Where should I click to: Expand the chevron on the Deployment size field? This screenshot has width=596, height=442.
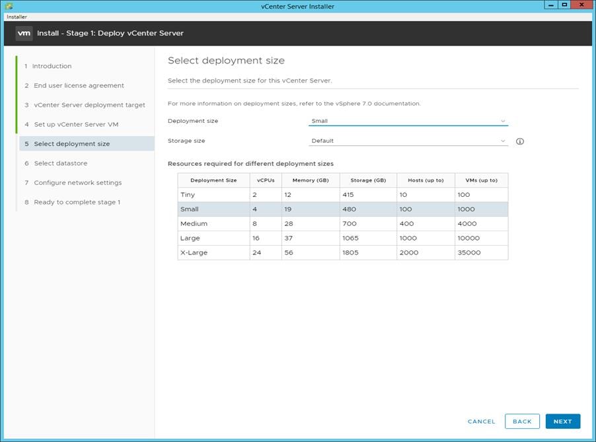[x=502, y=121]
